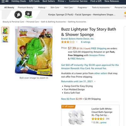Expand the rating breakdown arrow beside stars
Screen dimensions: 126x126
[x=77, y=42]
